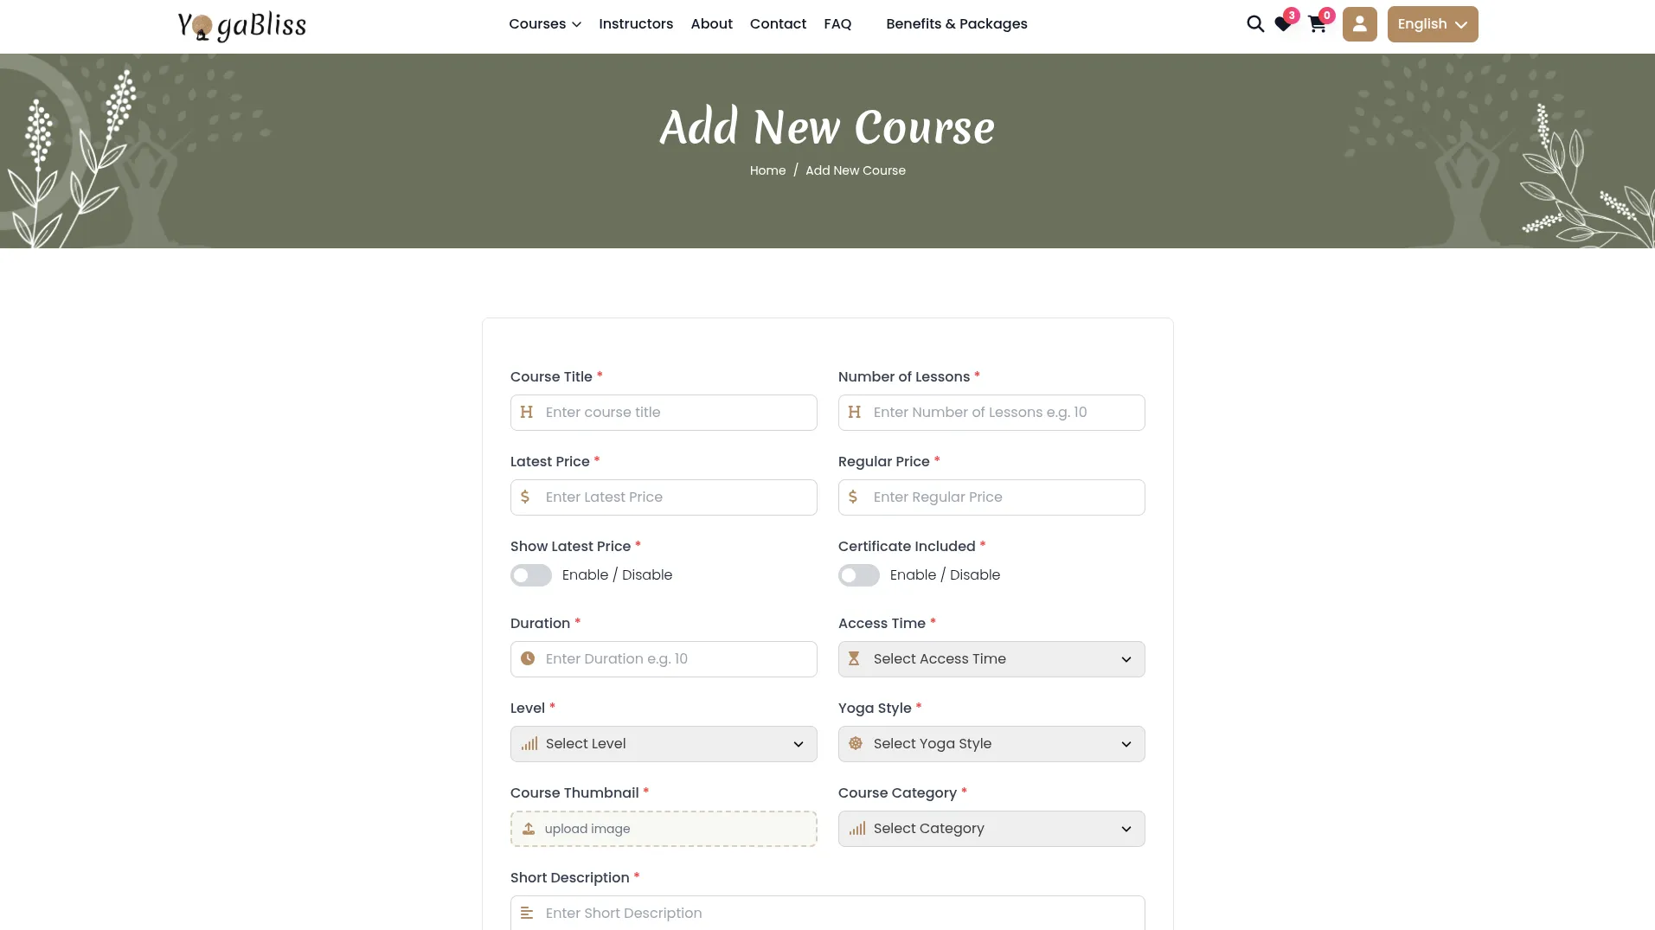Choose a category from Select Category

coord(991,829)
